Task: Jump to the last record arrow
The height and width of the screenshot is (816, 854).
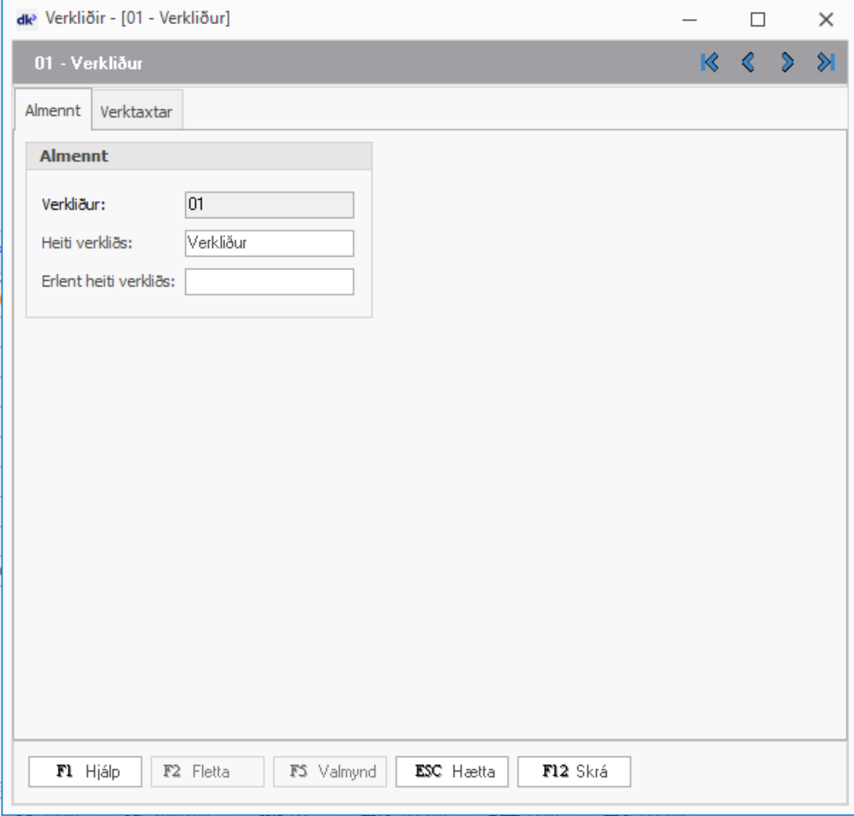Action: [826, 63]
